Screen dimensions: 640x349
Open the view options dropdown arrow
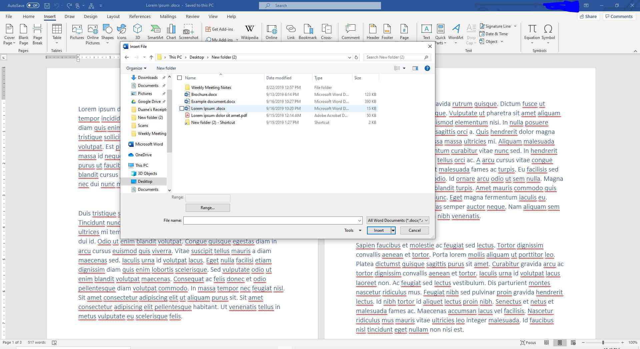pos(404,68)
